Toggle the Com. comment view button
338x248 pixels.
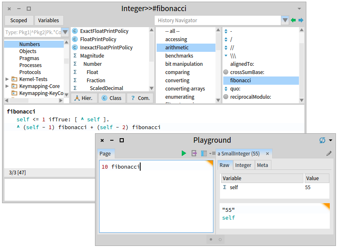pyautogui.click(x=140, y=98)
